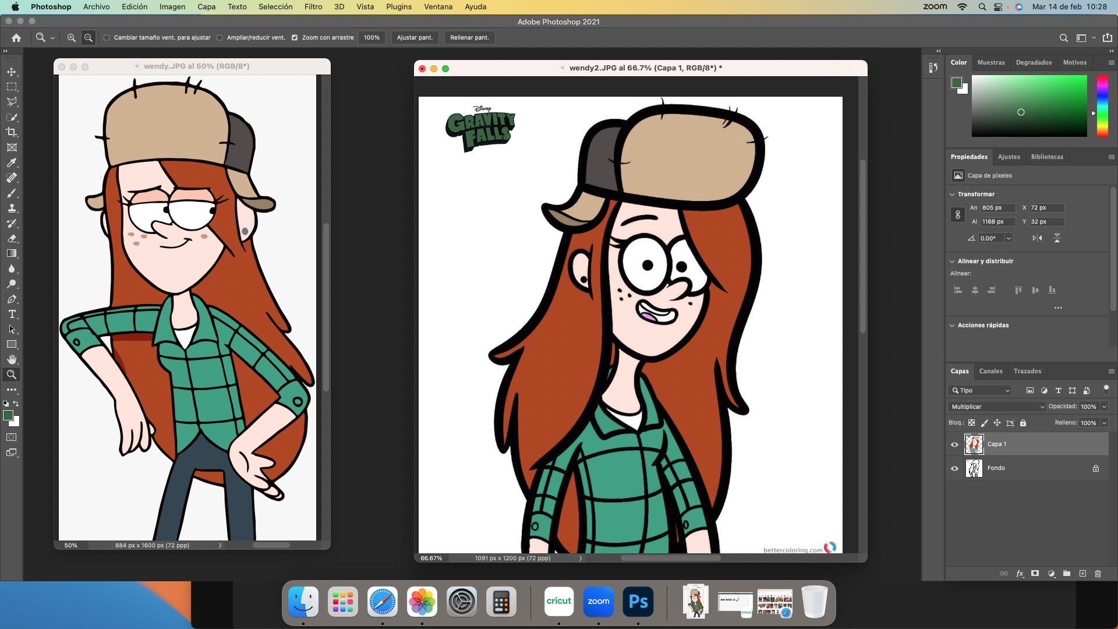Select the Hand tool
This screenshot has height=629, width=1118.
tap(12, 359)
